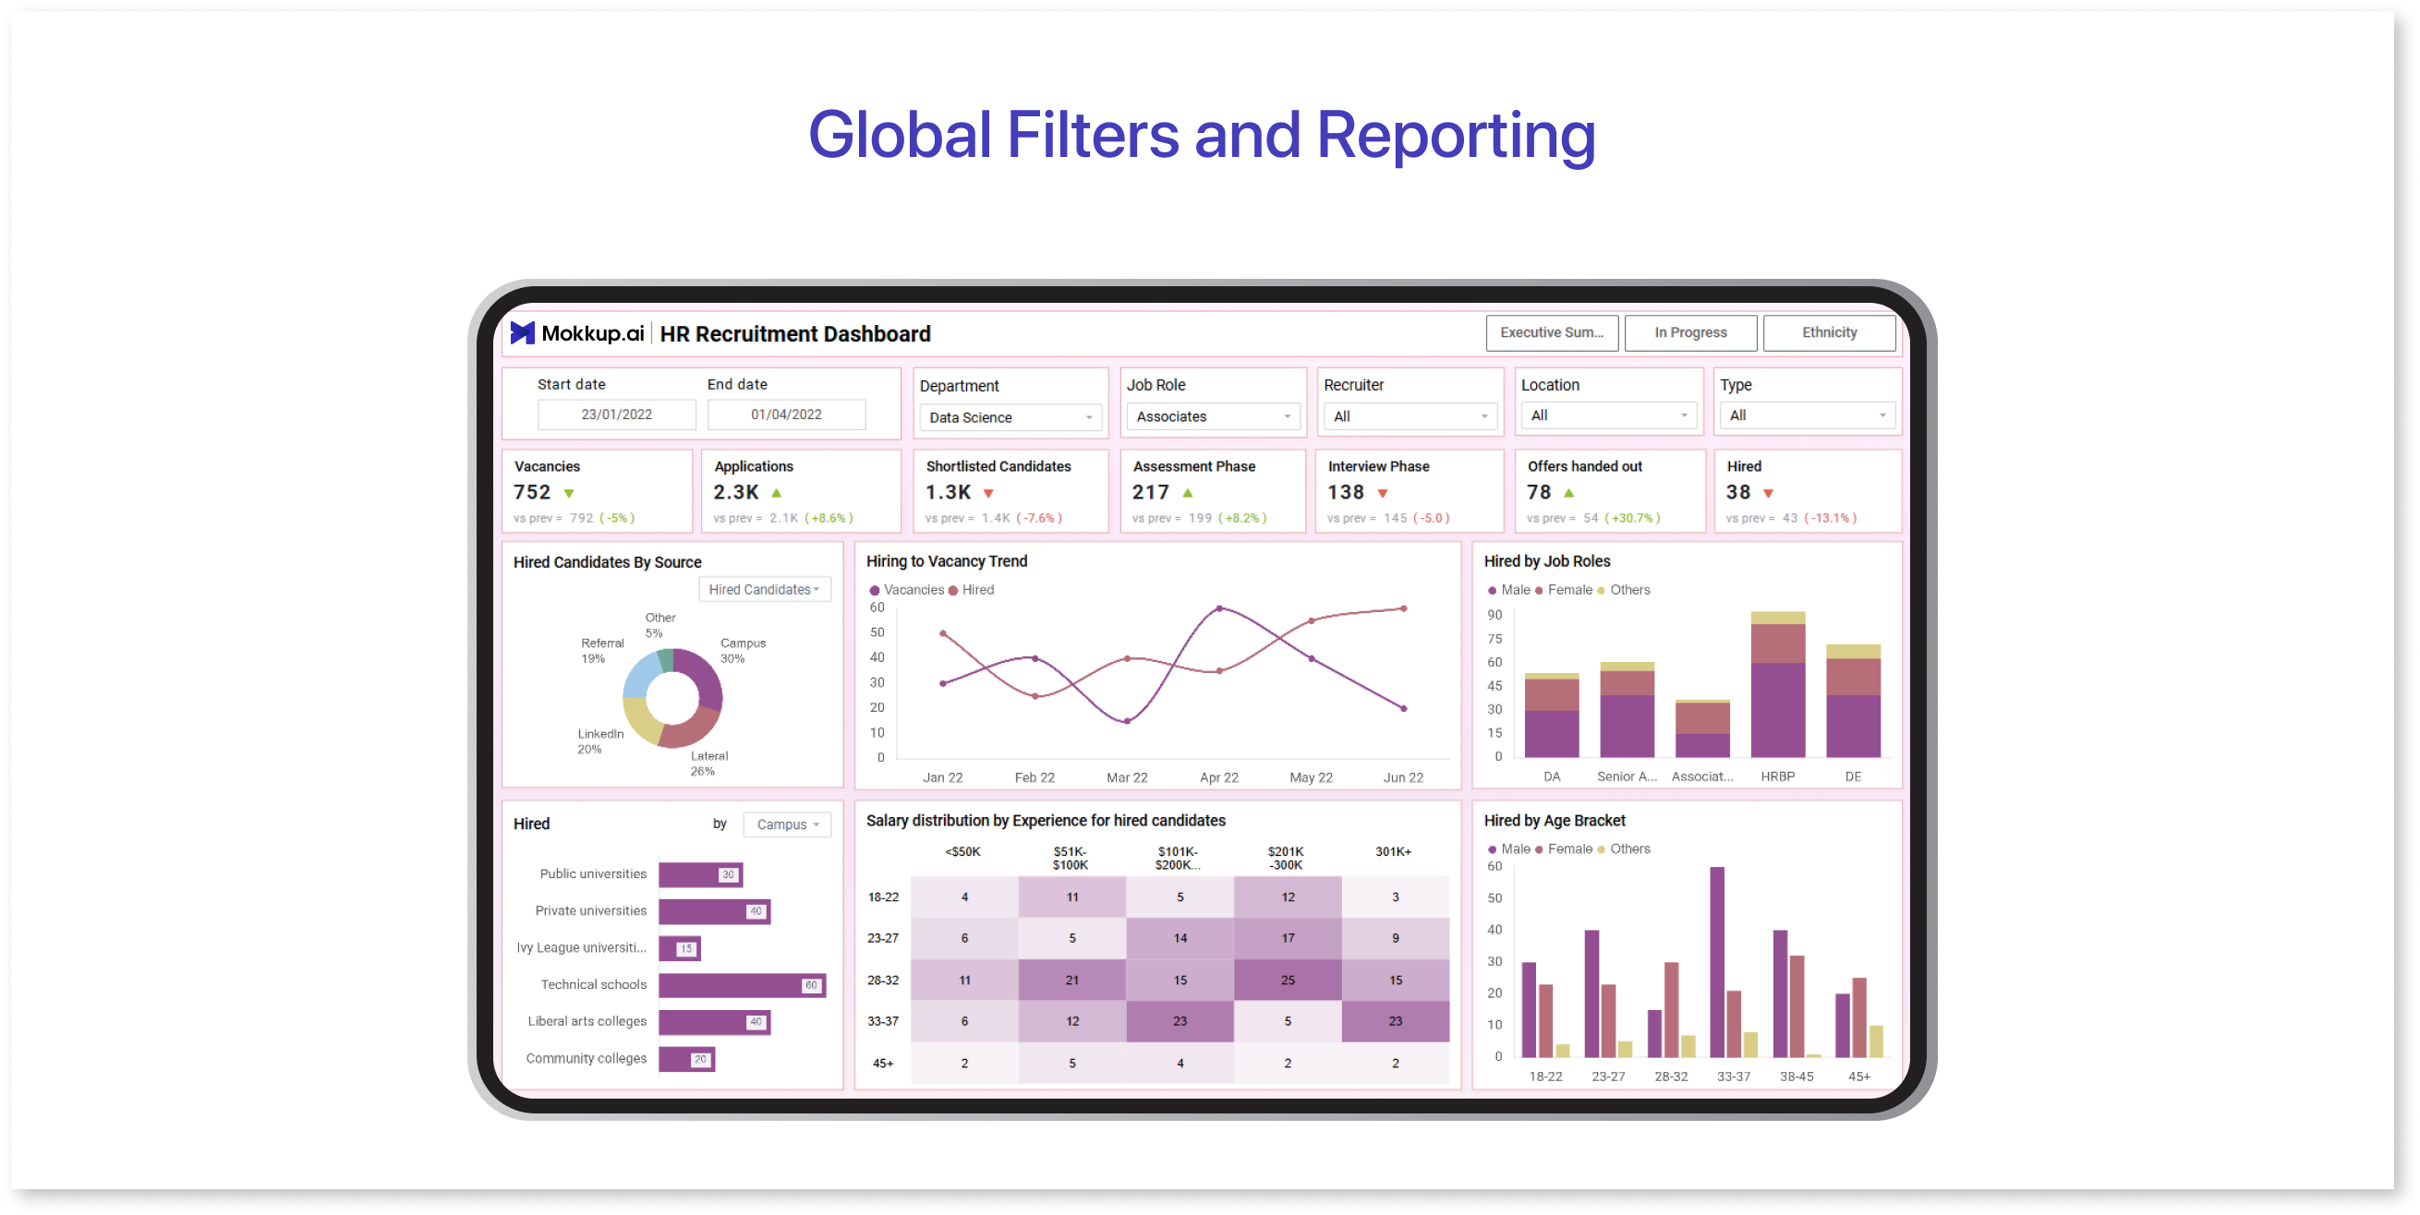Viewport: 2420px width, 1215px height.
Task: Click the Offers handed out value 78
Action: (1539, 492)
